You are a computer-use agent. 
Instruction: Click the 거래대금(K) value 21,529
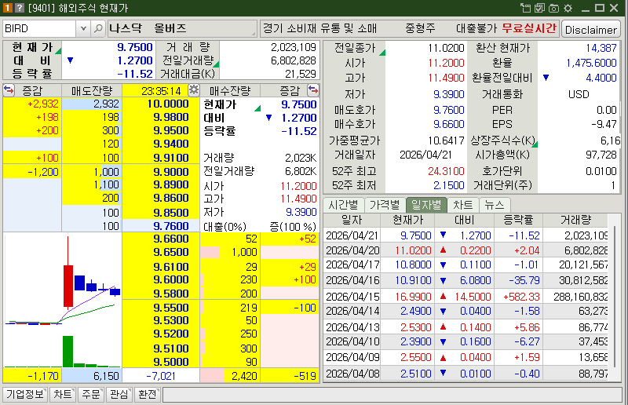pos(301,74)
